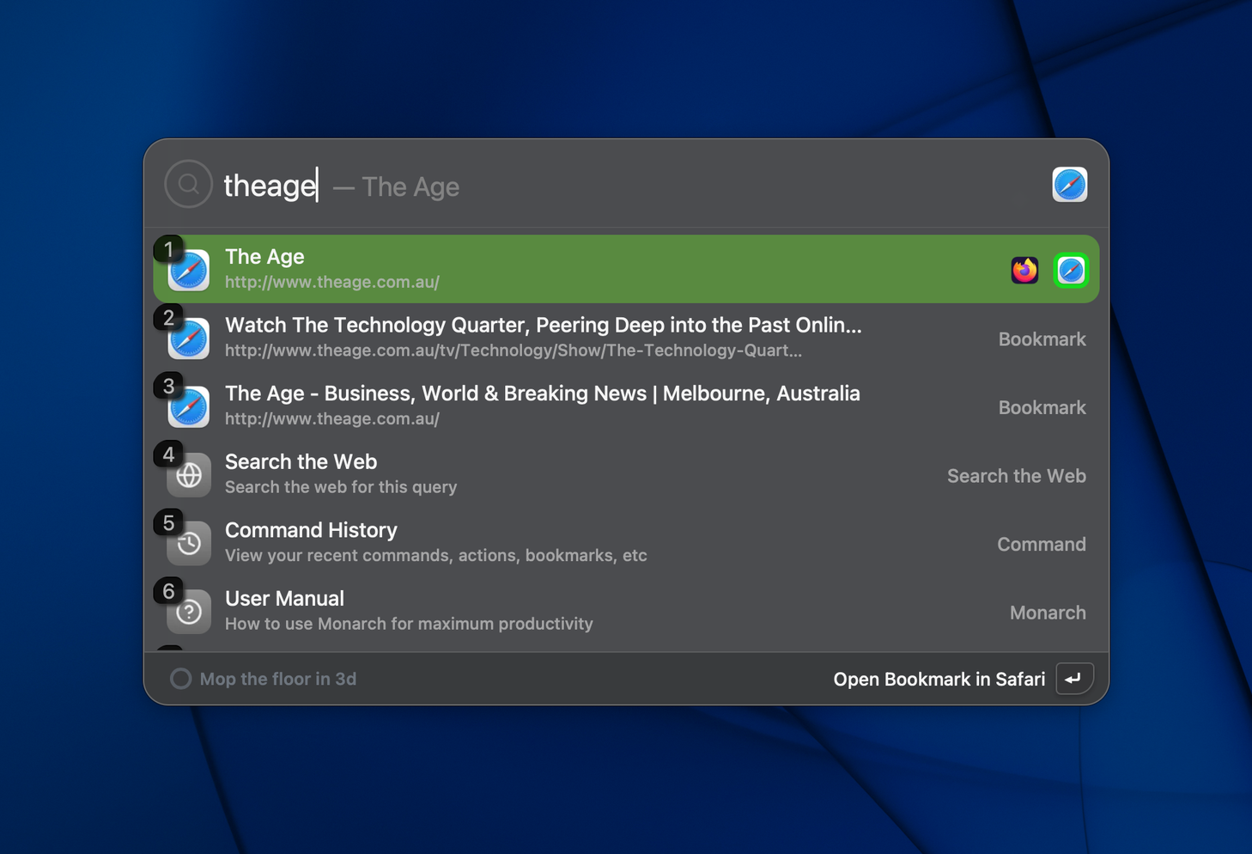Screen dimensions: 1252x854
Task: Click the 'Mop the floor in 3d' text
Action: pyautogui.click(x=277, y=680)
